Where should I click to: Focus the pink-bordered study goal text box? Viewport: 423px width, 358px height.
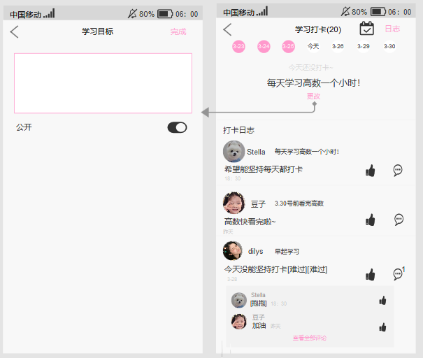103,83
